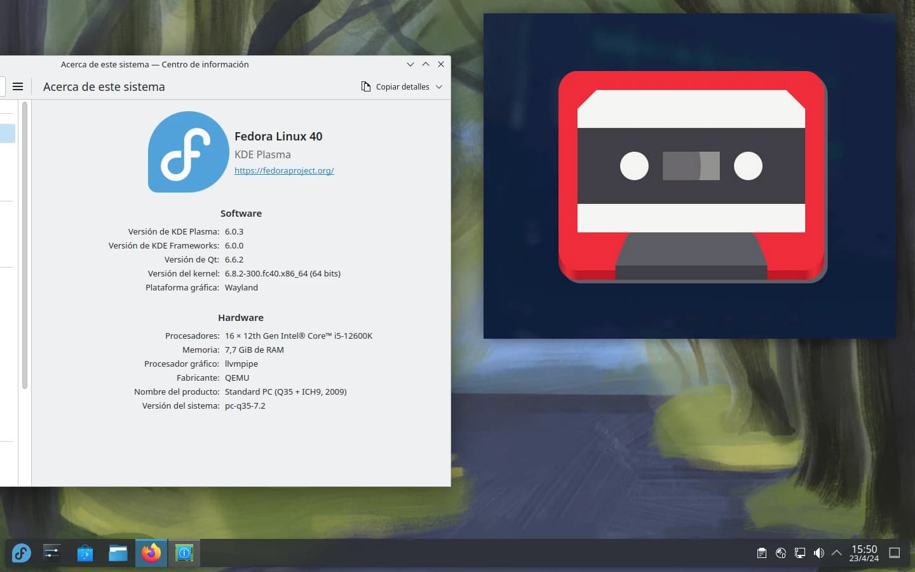Expand the Copiar detalles dropdown arrow
The image size is (915, 572).
point(439,86)
